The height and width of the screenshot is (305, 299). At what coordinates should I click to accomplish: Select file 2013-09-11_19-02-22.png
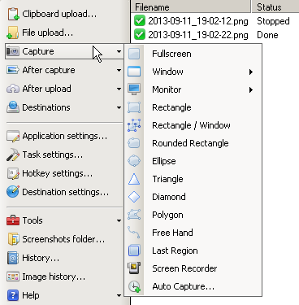[x=198, y=35]
